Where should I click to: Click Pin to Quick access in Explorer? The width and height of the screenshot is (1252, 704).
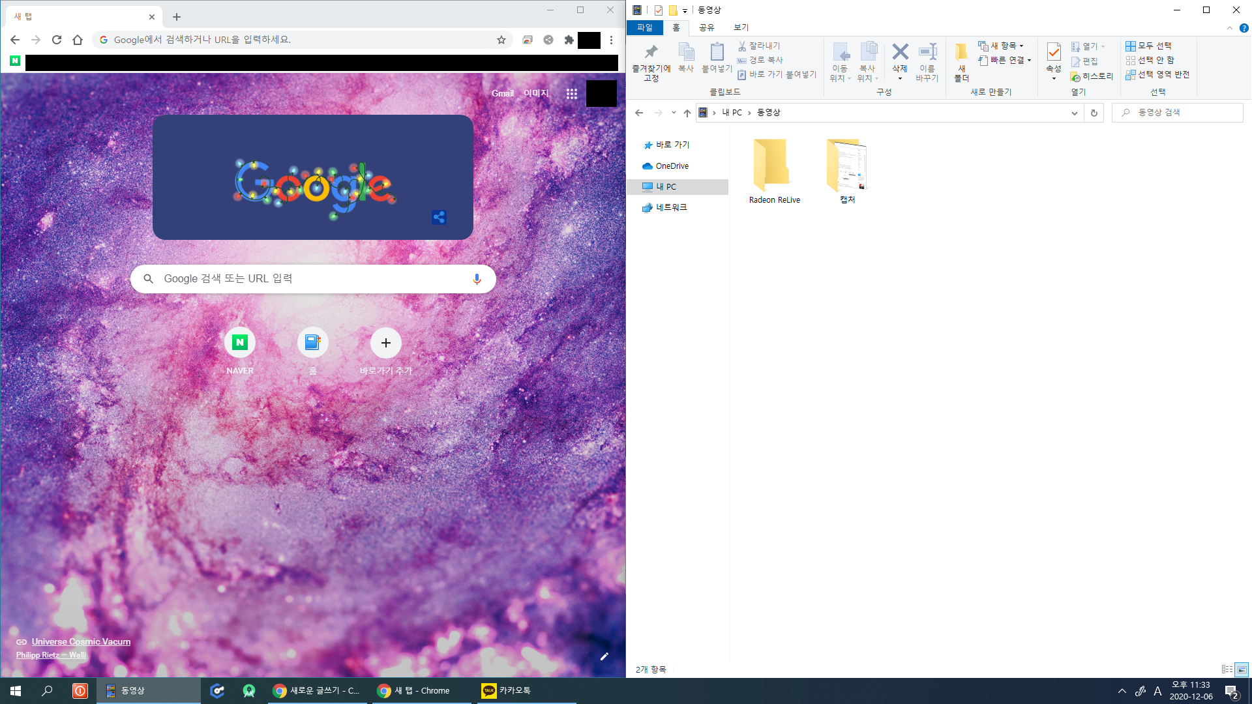pos(651,63)
